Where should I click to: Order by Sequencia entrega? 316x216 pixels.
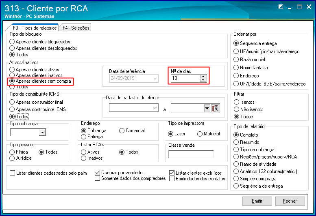255,43
